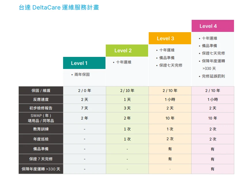Viewport: 251px width, 181px height.
Task: Select the orange Level 3 header
Action: pos(170,38)
